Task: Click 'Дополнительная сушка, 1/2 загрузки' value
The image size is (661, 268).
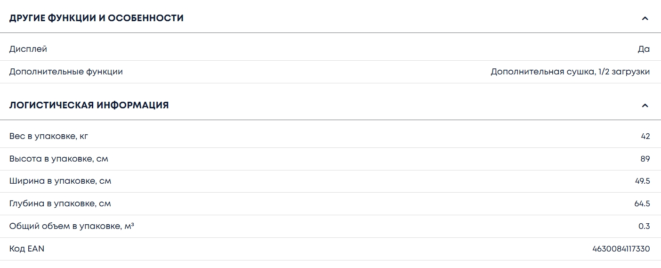Action: 570,72
